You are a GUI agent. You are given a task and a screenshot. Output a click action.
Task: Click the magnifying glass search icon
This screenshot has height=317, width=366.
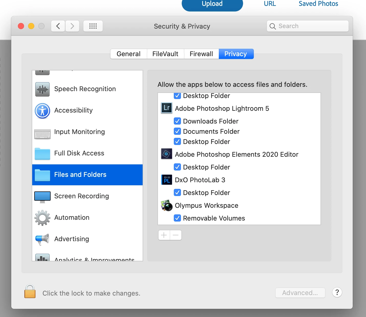pyautogui.click(x=273, y=26)
